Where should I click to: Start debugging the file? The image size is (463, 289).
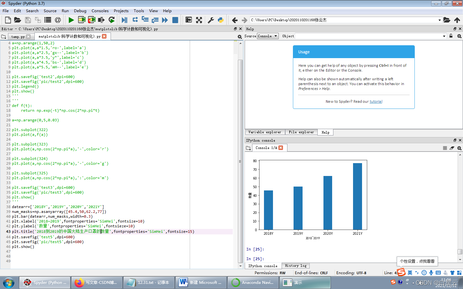point(124,20)
